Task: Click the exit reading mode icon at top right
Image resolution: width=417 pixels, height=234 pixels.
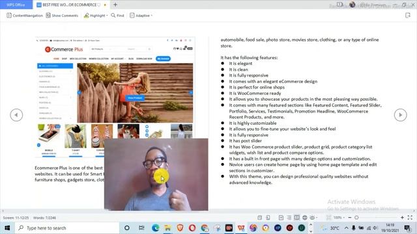Action: click(408, 16)
